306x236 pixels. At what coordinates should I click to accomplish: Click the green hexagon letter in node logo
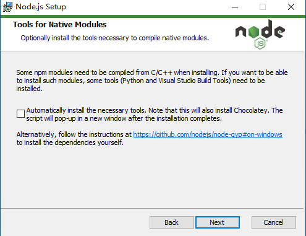click(x=253, y=32)
